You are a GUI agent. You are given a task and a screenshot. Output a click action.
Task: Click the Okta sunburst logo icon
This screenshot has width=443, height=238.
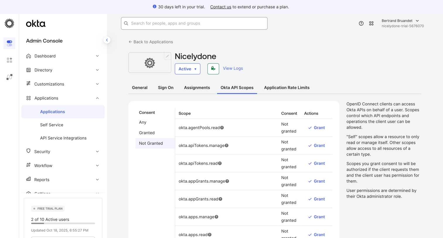click(9, 23)
